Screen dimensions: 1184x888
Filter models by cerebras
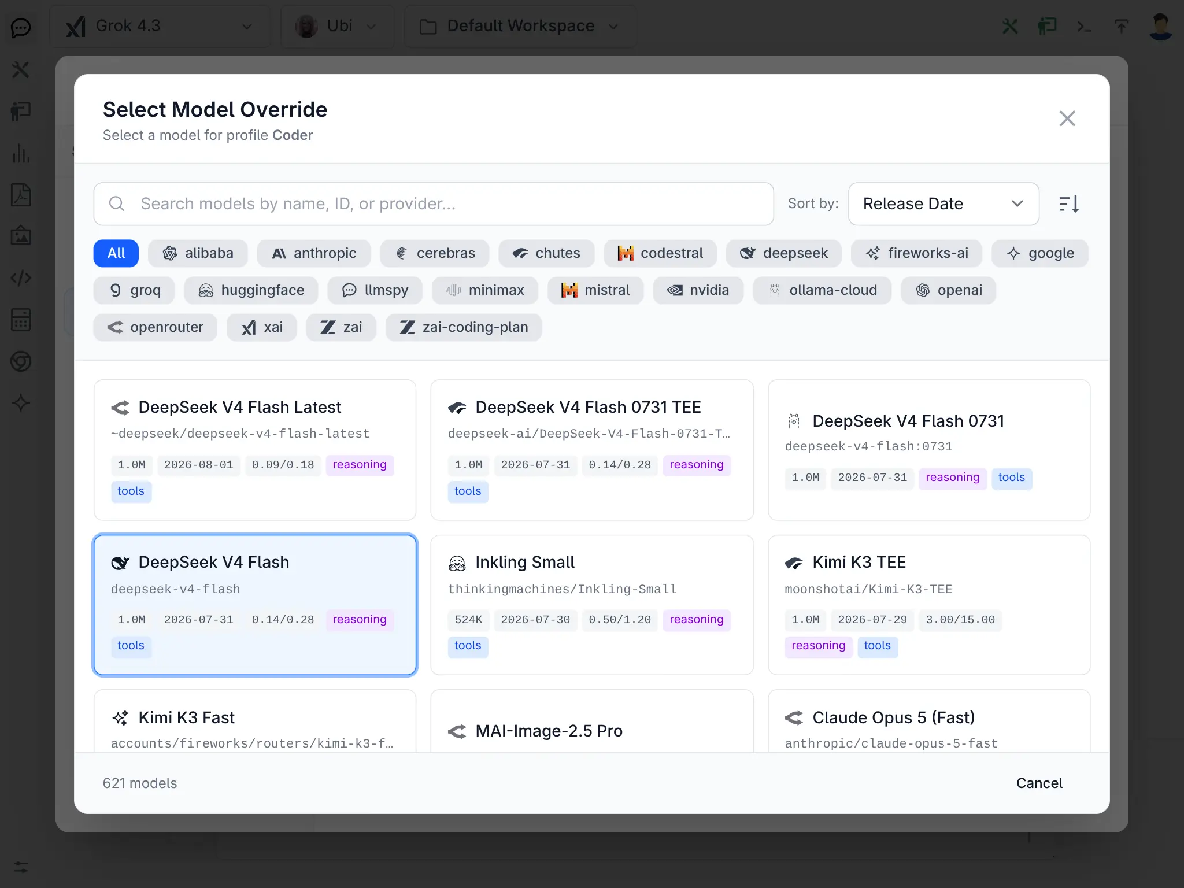point(435,253)
